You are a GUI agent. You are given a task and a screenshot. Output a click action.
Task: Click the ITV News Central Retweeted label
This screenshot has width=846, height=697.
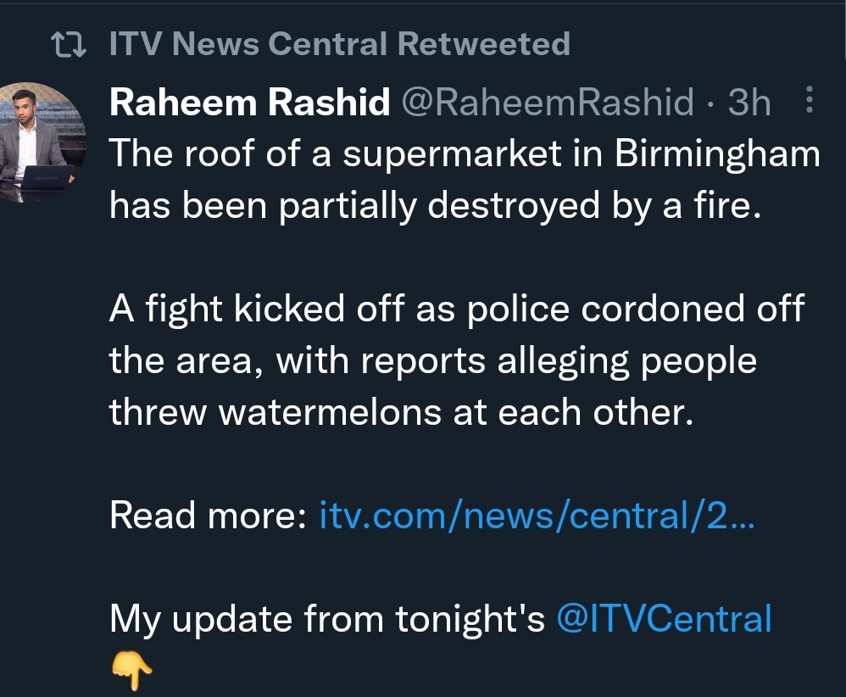(340, 44)
